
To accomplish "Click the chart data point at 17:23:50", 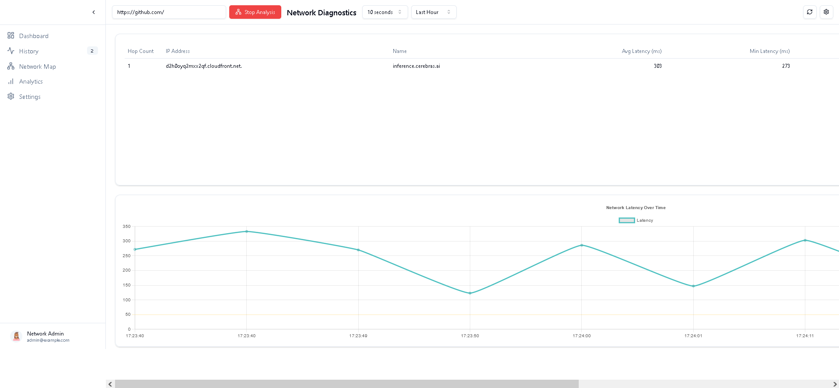I will 470,293.
